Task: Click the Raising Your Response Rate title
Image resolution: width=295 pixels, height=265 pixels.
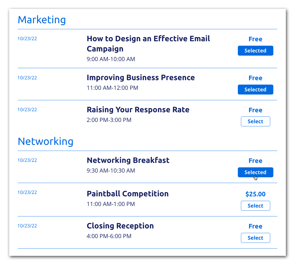Action: click(x=138, y=109)
